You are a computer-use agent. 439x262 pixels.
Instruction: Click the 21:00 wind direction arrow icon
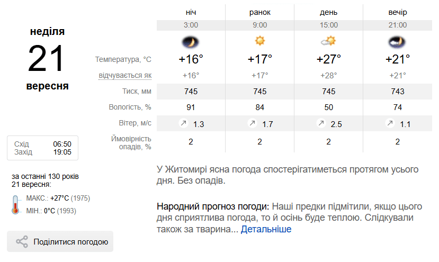pyautogui.click(x=390, y=123)
